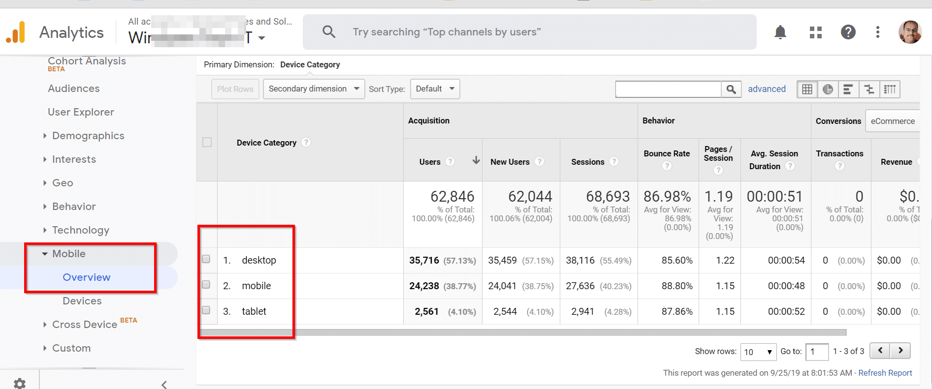The image size is (932, 389).
Task: Click the Refresh Report link
Action: (x=885, y=373)
